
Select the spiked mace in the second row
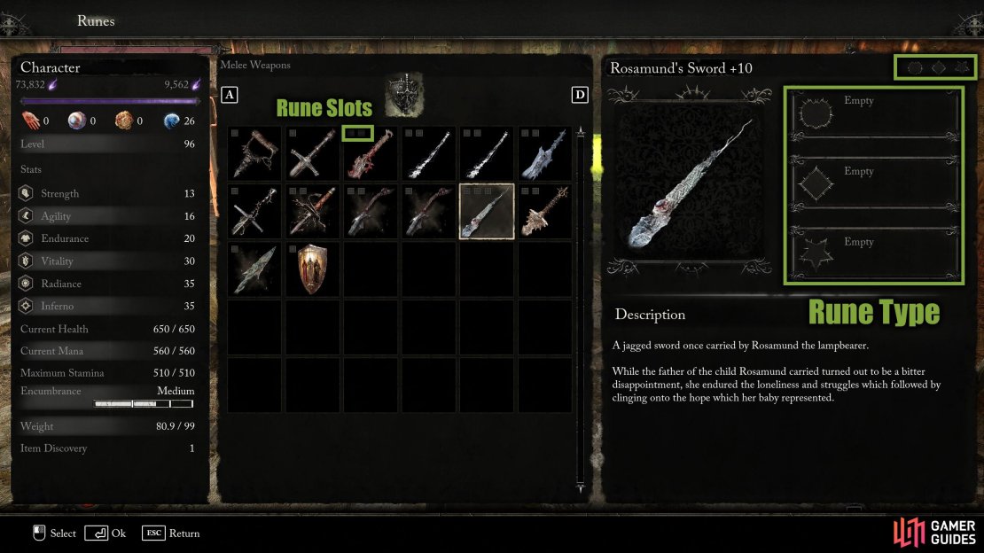(x=544, y=212)
